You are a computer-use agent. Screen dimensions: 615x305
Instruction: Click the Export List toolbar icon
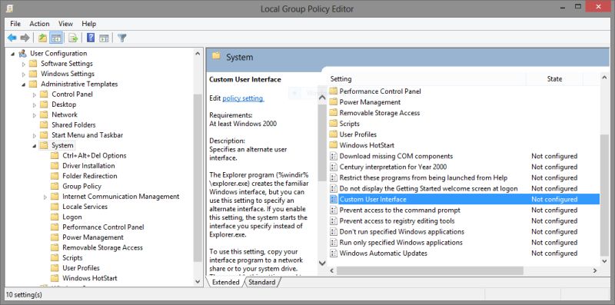tap(73, 38)
